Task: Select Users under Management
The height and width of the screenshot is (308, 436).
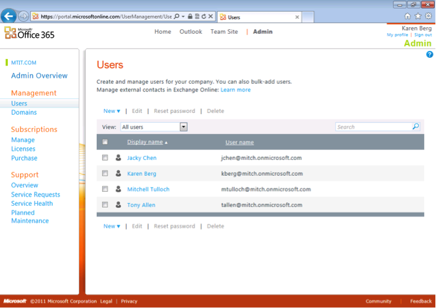Action: coord(19,104)
